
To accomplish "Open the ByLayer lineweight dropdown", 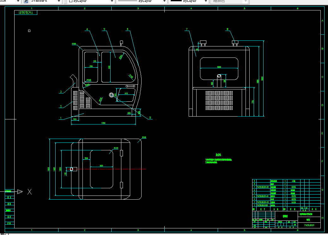I will click(206, 1).
